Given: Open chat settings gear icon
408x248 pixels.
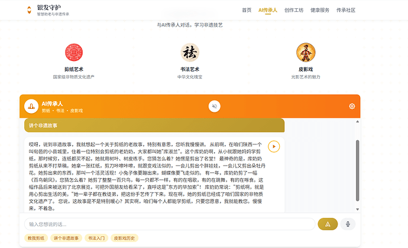Looking at the screenshot, I should coord(352,107).
